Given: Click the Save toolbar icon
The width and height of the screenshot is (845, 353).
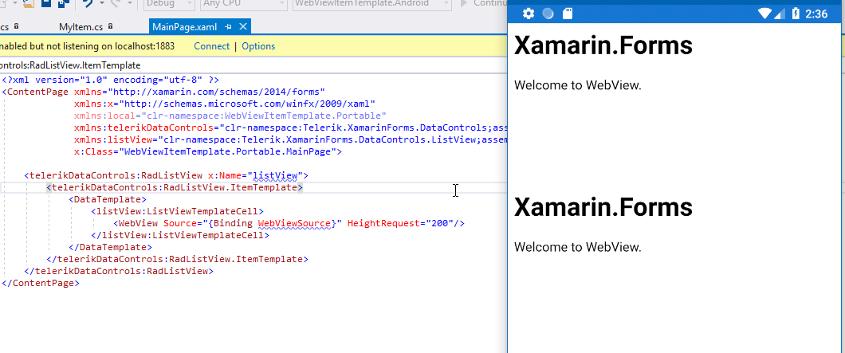Looking at the screenshot, I should 45,3.
